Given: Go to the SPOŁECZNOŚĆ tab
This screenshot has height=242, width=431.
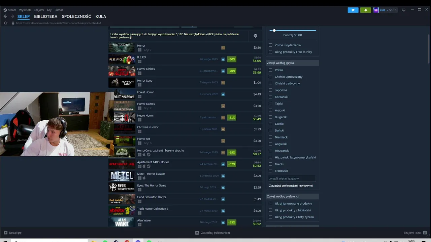Looking at the screenshot, I should tap(76, 16).
